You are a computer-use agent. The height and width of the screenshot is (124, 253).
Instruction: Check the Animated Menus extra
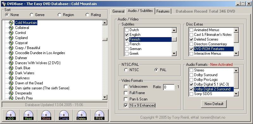click(x=191, y=30)
